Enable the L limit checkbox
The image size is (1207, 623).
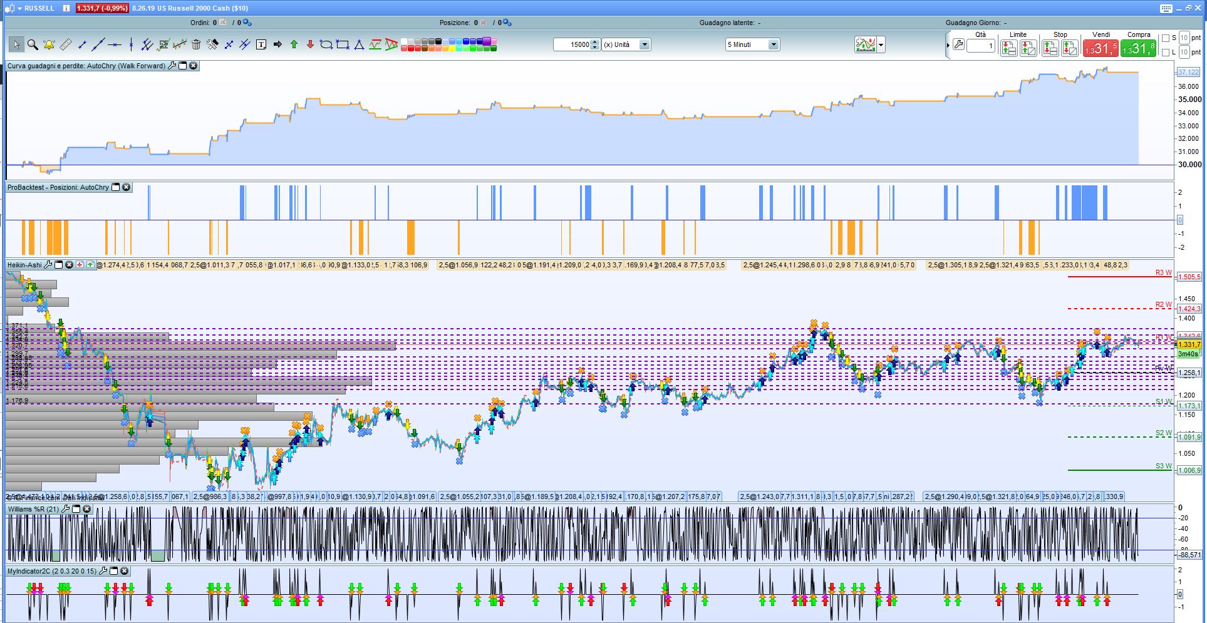point(1166,53)
